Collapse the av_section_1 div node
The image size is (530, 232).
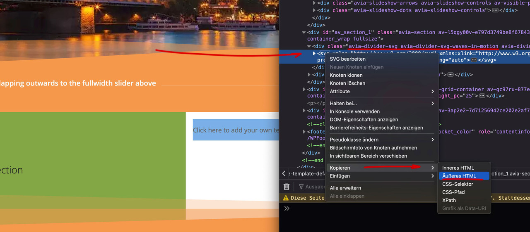[304, 32]
